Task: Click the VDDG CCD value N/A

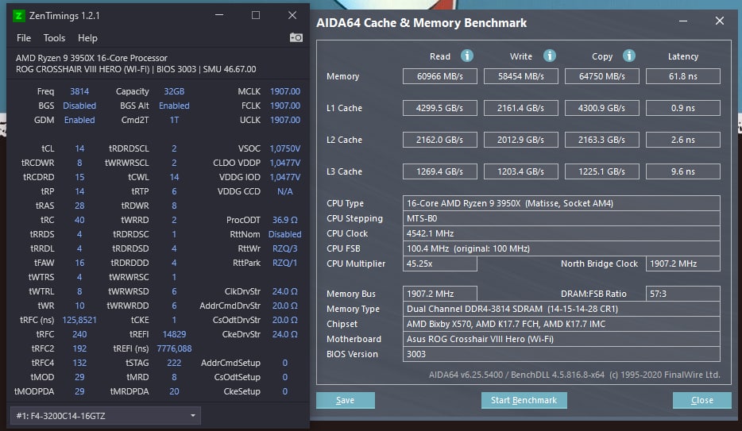Action: tap(285, 191)
